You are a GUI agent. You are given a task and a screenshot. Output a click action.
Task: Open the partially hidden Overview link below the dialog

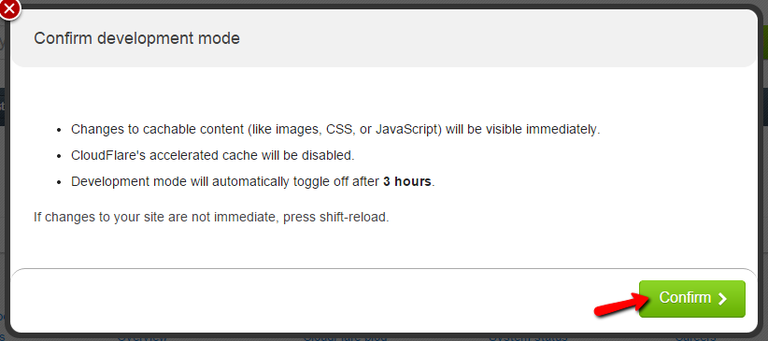pyautogui.click(x=143, y=337)
